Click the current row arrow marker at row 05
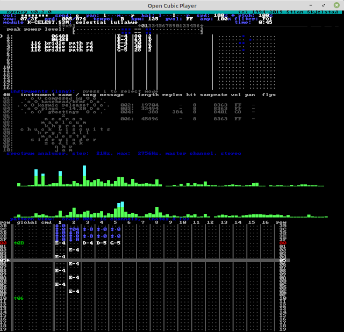 pos(9,260)
